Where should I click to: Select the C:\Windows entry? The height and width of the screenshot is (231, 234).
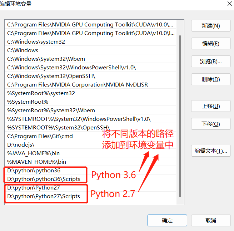(x=91, y=50)
